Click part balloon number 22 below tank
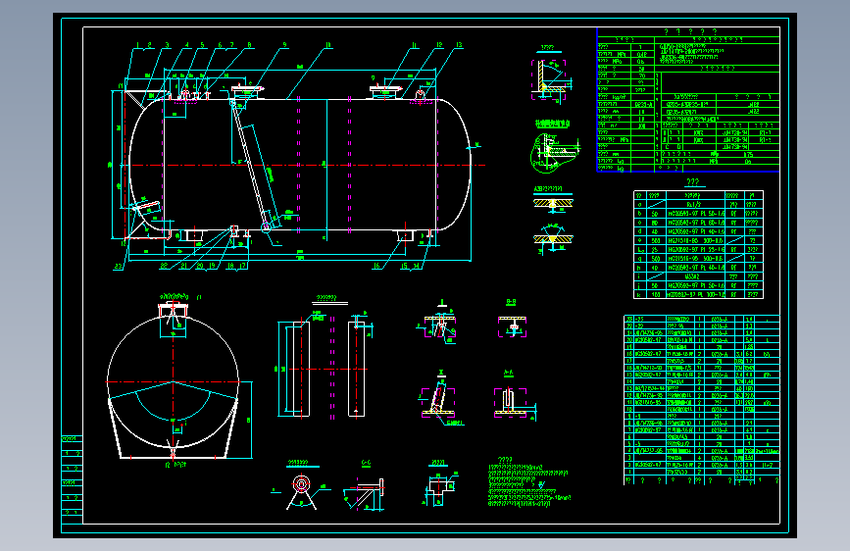Screen dimensions: 850x551 pyautogui.click(x=163, y=267)
